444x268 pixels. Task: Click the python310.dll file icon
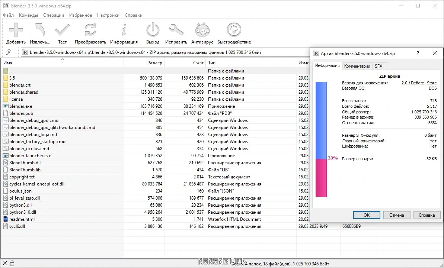[5, 212]
